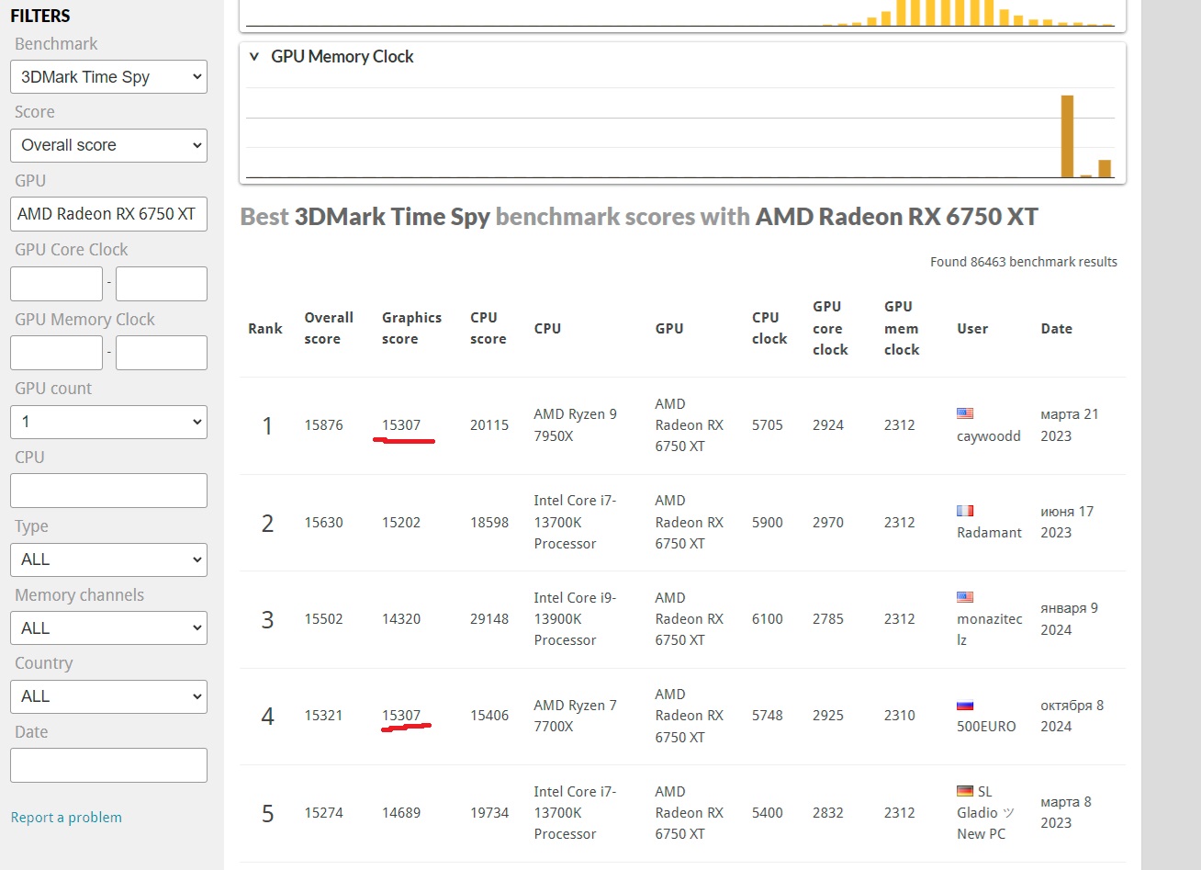Click the GPU Memory Clock maximum field

pos(161,353)
